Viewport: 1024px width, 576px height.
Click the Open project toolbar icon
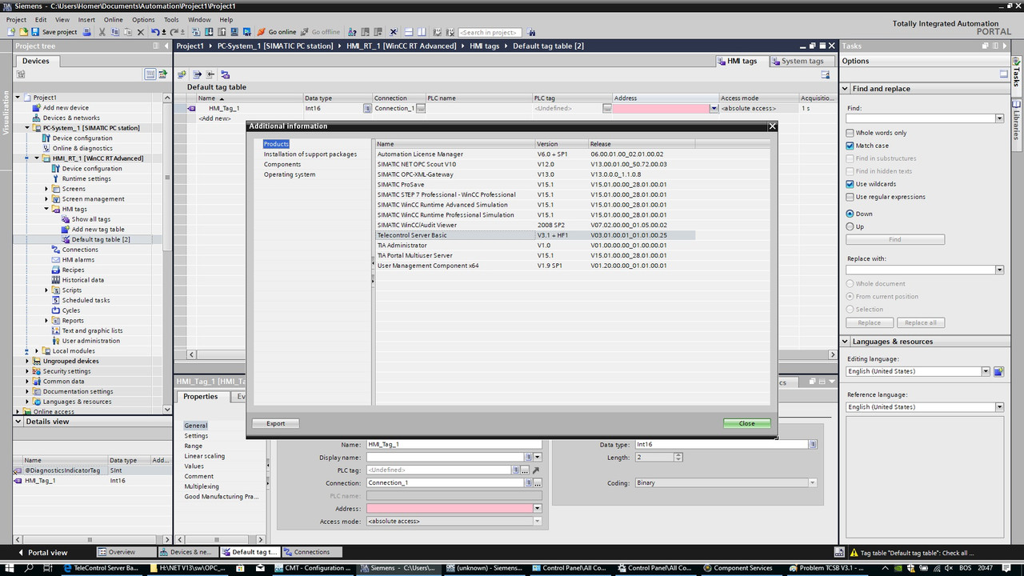(23, 32)
